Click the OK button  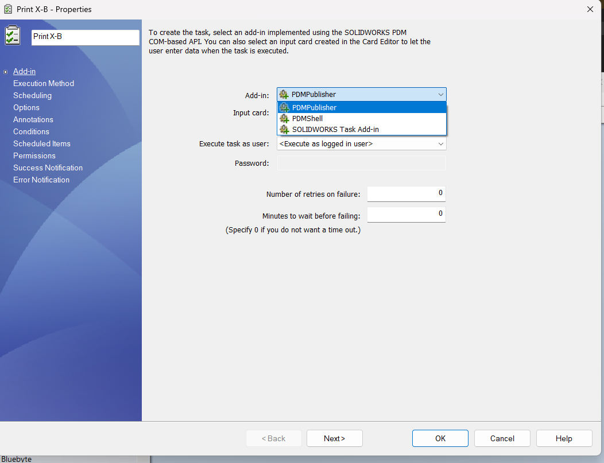click(x=440, y=438)
